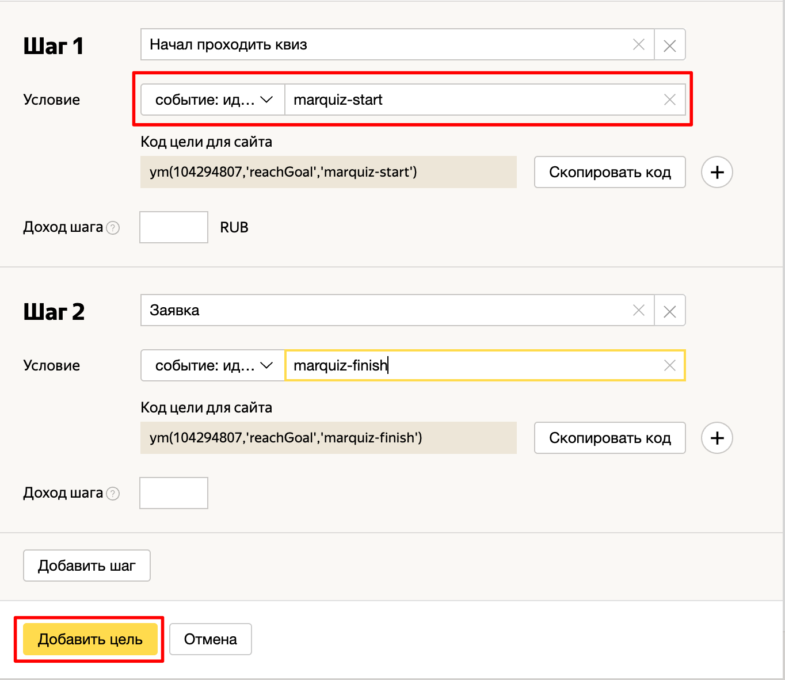Image resolution: width=785 pixels, height=680 pixels.
Task: Click the yellow Добавить цель button
Action: (x=90, y=639)
